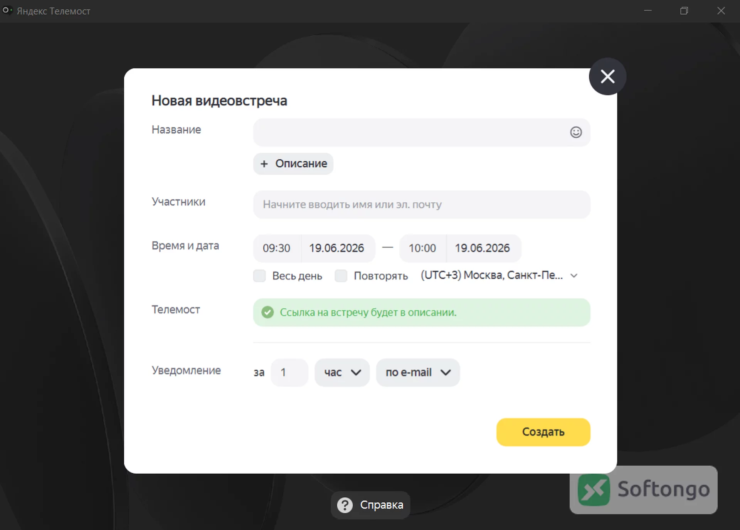Open the по e-mail notification method dropdown
This screenshot has height=530, width=740.
[x=418, y=372]
